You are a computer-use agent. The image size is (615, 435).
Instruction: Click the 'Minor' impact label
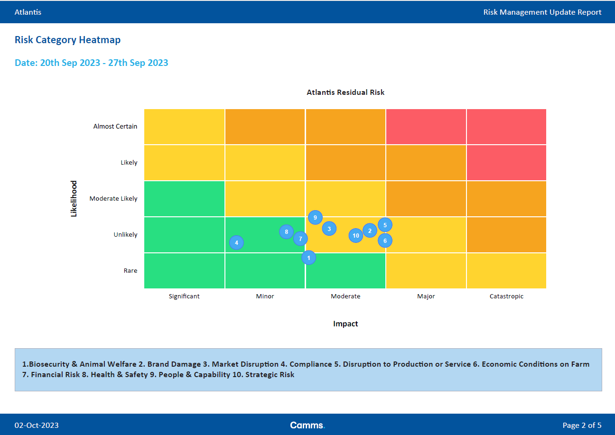265,296
